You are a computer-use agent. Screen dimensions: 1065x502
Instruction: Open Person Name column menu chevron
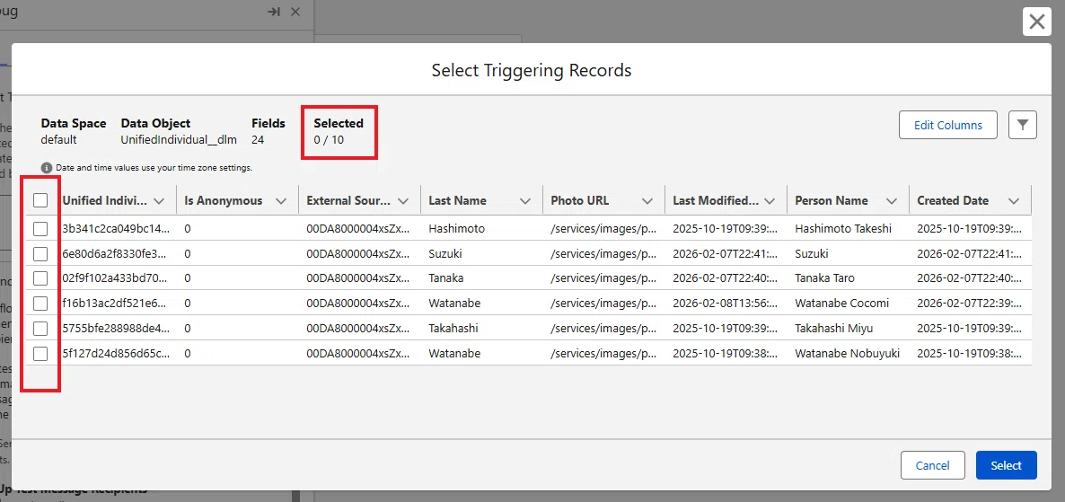point(892,201)
